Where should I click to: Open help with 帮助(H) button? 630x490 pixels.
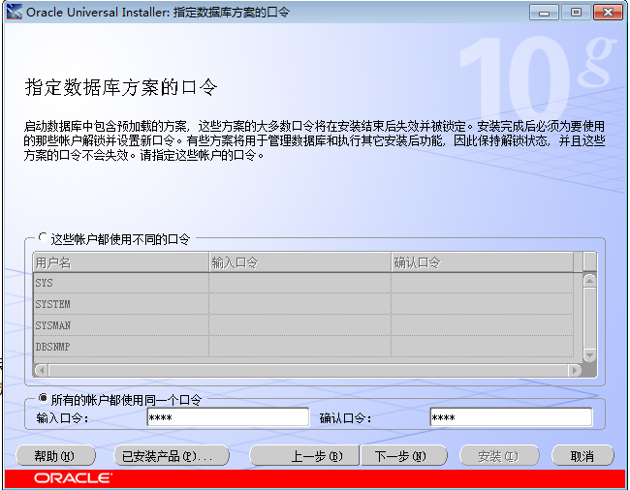pyautogui.click(x=55, y=456)
